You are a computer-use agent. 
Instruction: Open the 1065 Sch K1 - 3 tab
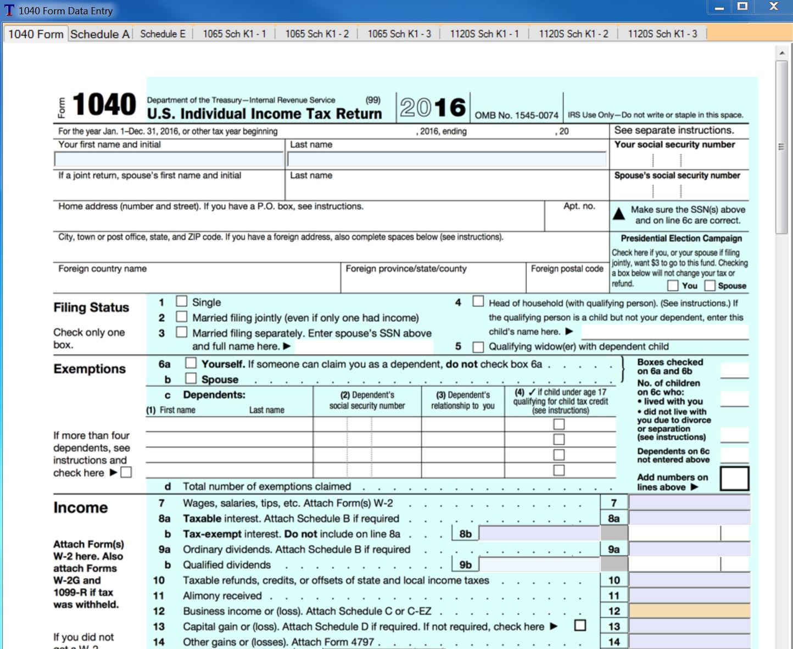(399, 34)
